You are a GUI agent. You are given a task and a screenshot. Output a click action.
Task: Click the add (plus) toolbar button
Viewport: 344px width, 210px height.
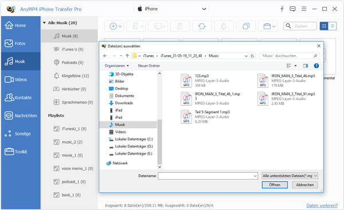[115, 26]
